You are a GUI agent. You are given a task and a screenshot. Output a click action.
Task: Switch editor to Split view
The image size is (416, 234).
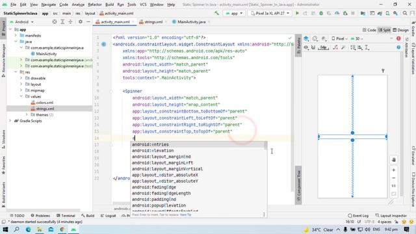pos(384,30)
